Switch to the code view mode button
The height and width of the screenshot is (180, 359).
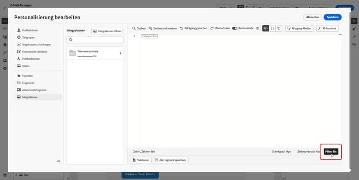point(266,28)
